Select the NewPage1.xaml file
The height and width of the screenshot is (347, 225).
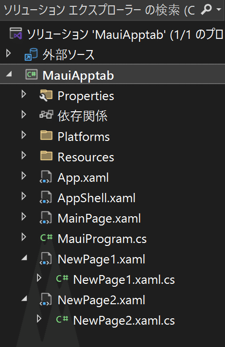[x=102, y=259]
